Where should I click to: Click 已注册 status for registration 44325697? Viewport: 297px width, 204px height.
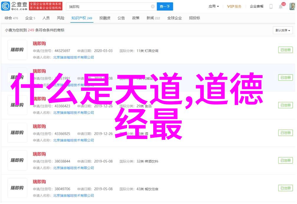[x=286, y=50]
